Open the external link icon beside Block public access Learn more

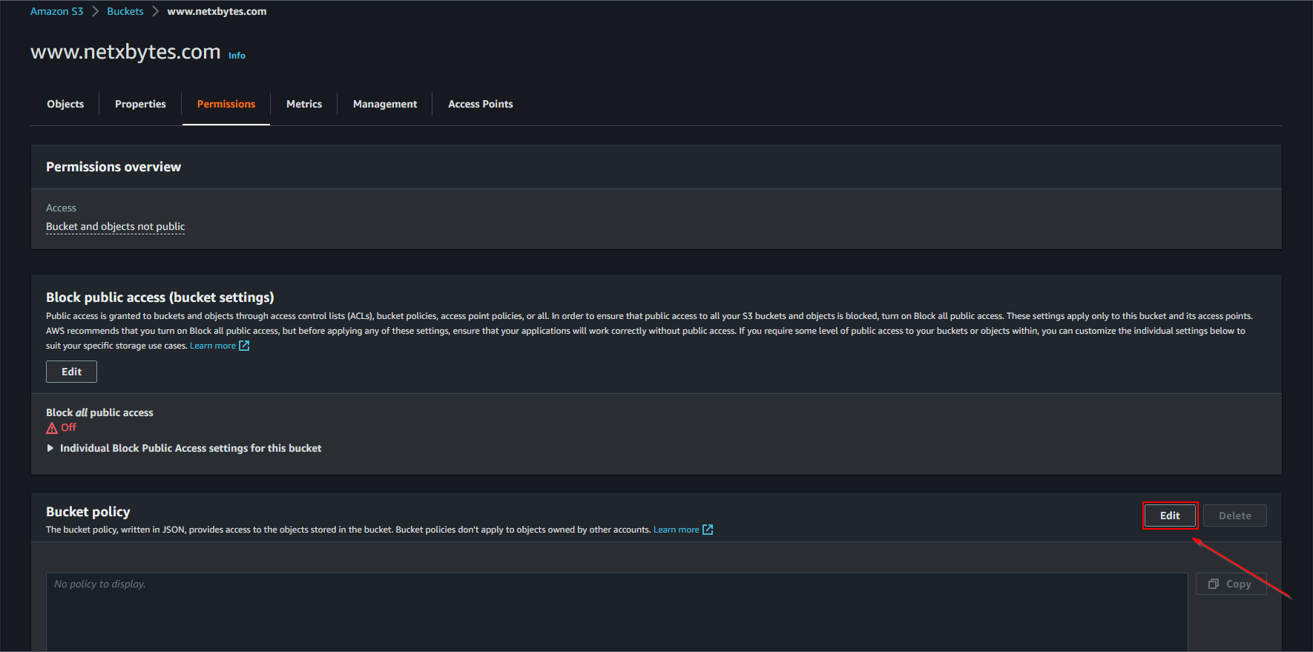[x=244, y=346]
